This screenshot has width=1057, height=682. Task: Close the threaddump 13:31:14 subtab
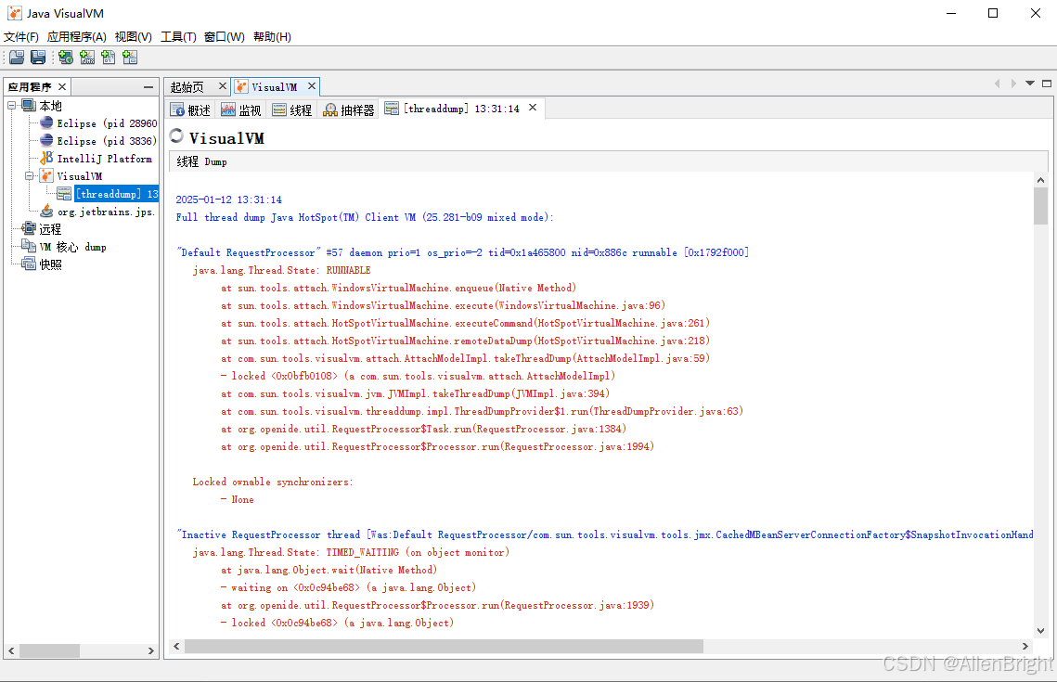(x=533, y=107)
